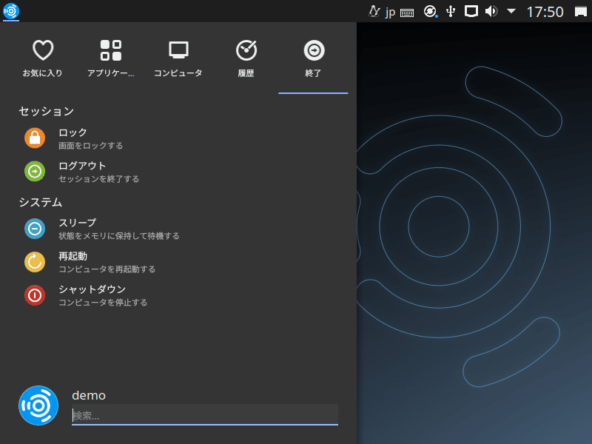Image resolution: width=592 pixels, height=444 pixels.
Task: Select ロック menu entry text
Action: (73, 132)
